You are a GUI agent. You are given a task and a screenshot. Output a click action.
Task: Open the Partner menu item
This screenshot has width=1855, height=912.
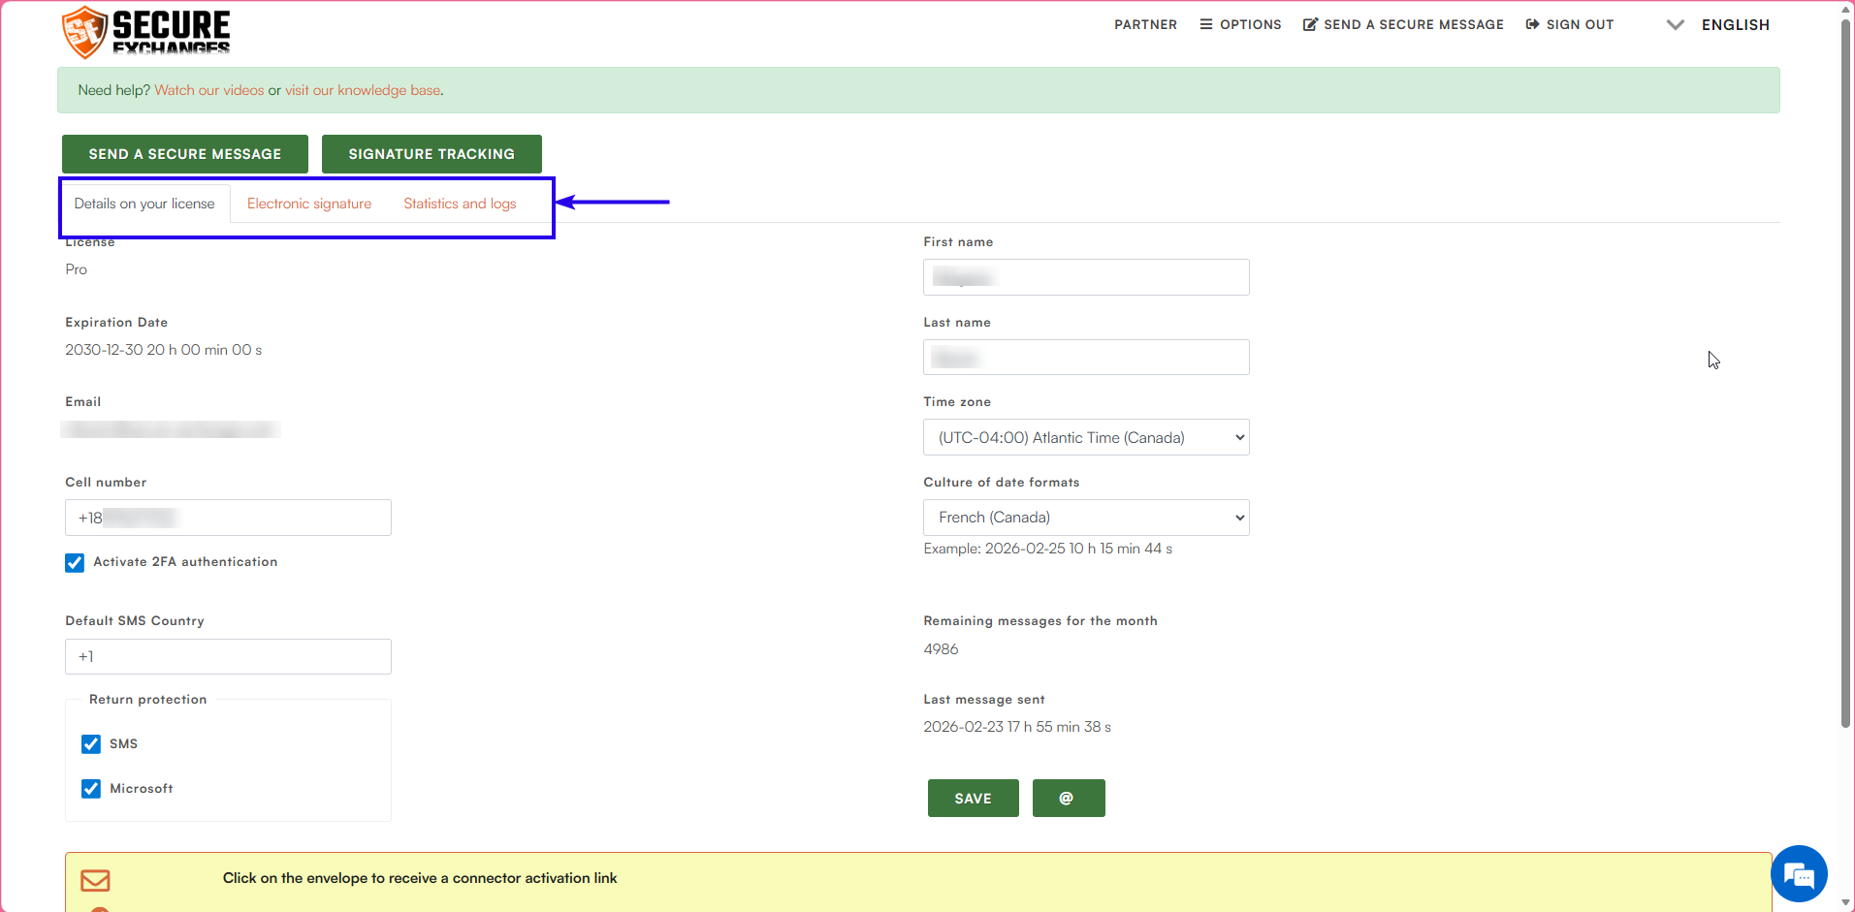click(x=1145, y=24)
